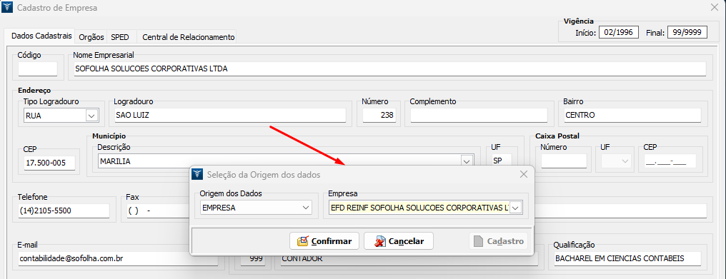Image resolution: width=726 pixels, height=279 pixels.
Task: Click the Confirmar button checkmark icon
Action: (x=303, y=241)
